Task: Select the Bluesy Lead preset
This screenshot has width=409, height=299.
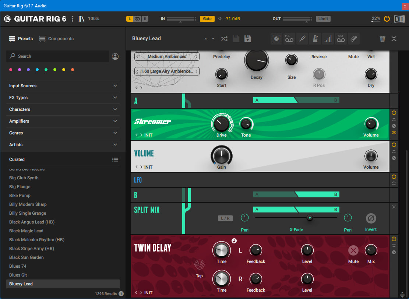Action: [63, 284]
